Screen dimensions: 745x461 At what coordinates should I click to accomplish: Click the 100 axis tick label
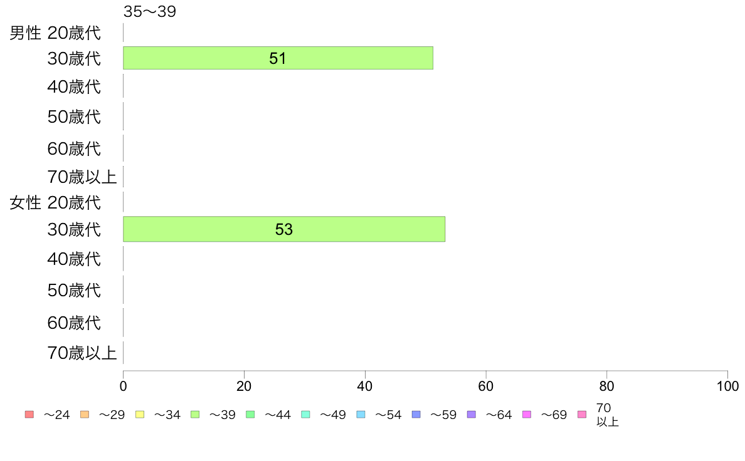[727, 386]
